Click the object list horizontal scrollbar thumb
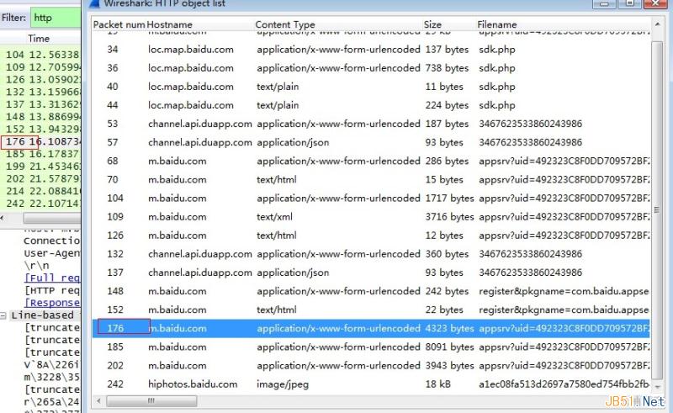673x413 pixels. [x=151, y=401]
